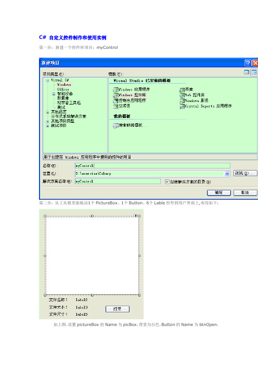Click the 解决方案名称 field
Image resolution: width=258 pixels, height=365 pixels.
coord(118,181)
